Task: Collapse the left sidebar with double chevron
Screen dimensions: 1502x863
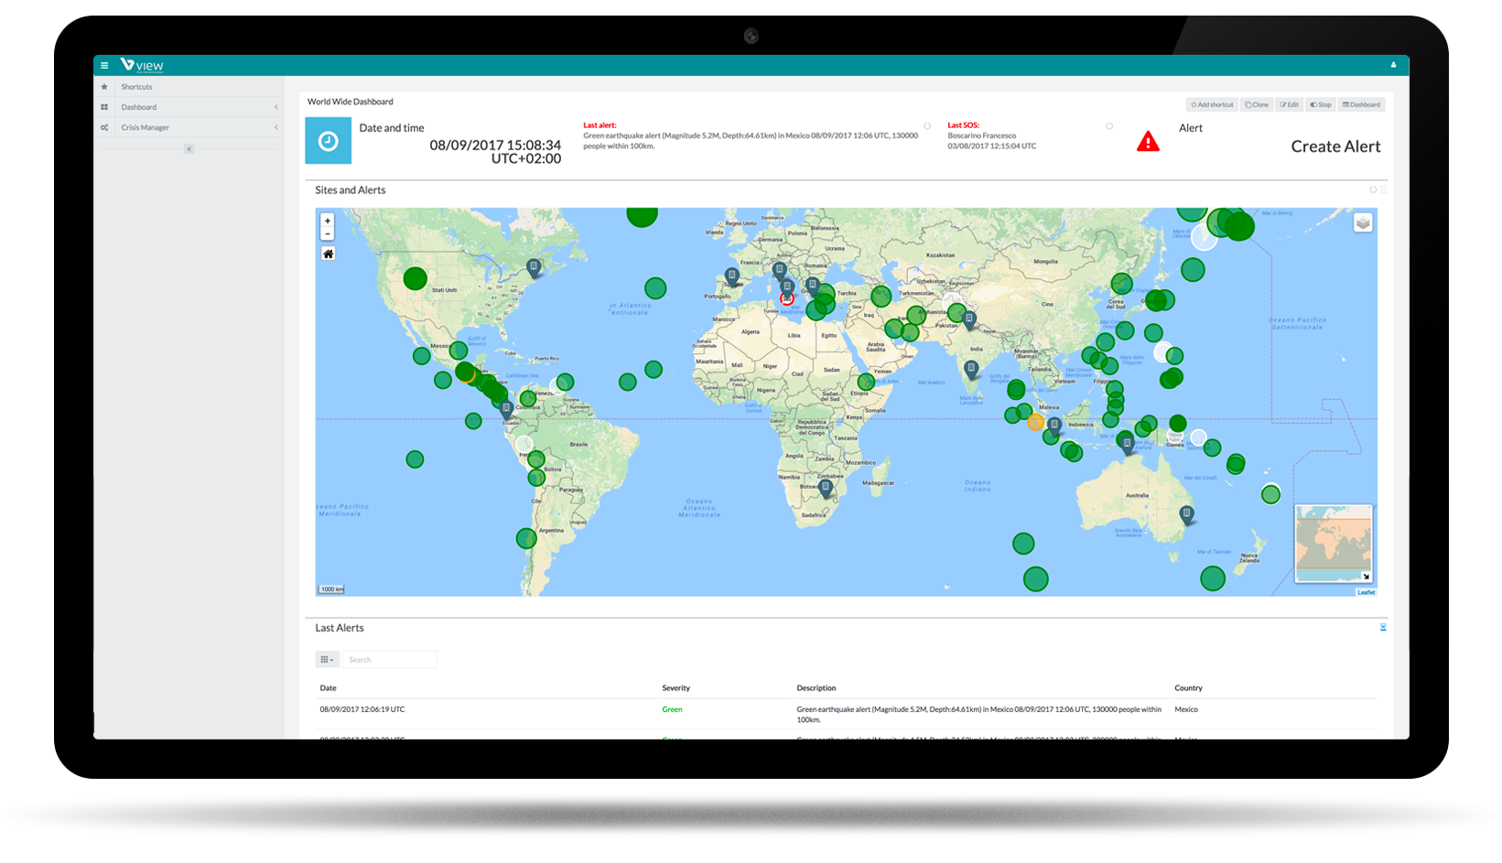Action: coord(189,148)
